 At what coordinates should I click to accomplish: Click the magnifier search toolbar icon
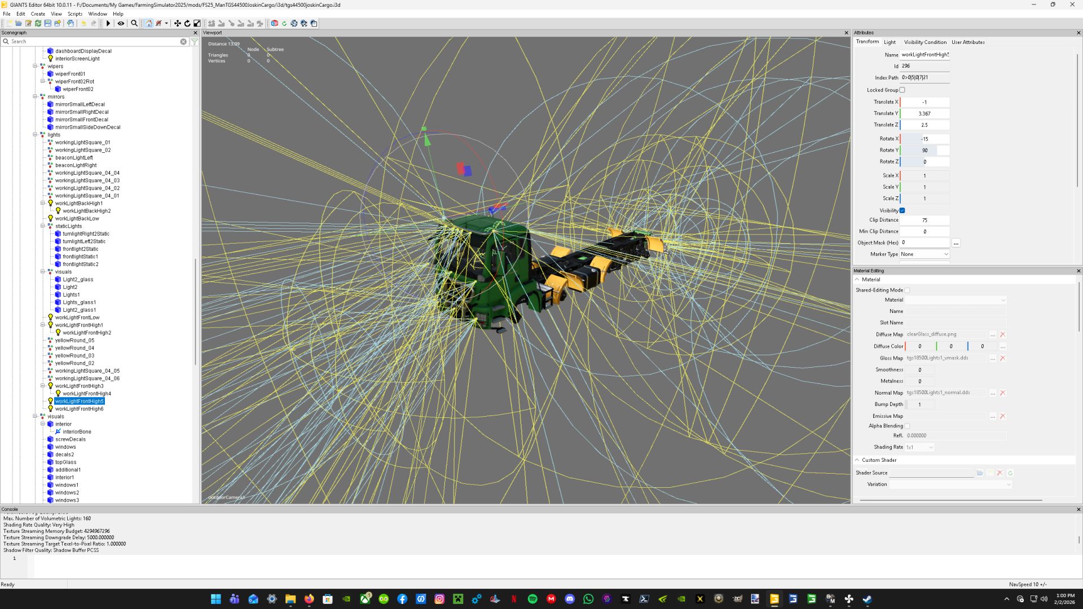[134, 23]
